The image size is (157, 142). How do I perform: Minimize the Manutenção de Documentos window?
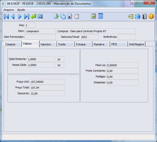pyautogui.click(x=134, y=3)
